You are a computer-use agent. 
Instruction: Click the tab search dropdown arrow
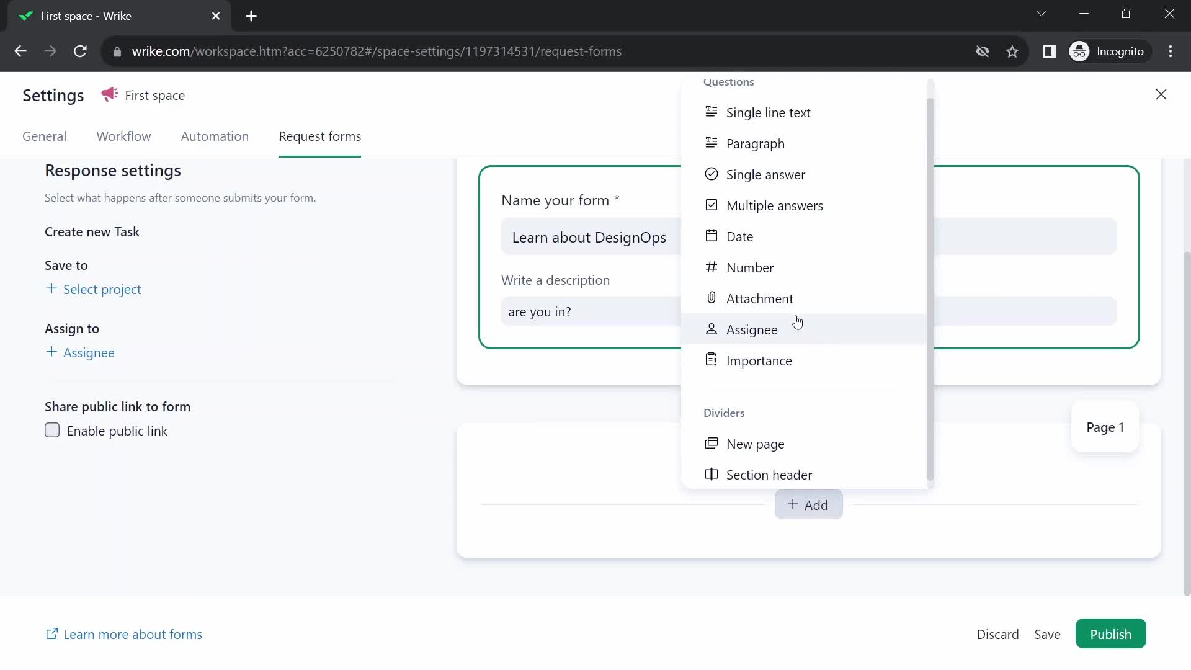pyautogui.click(x=1042, y=14)
